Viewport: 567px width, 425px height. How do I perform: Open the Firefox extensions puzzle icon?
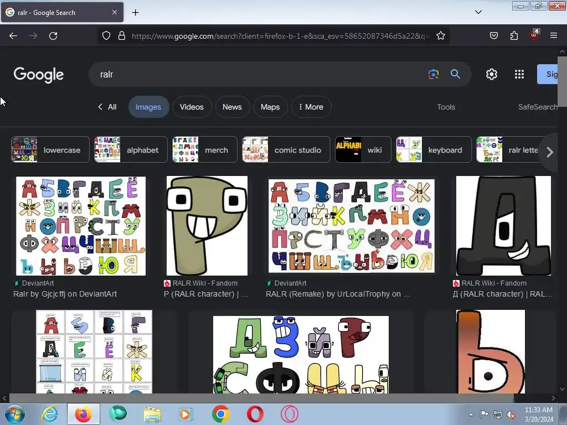tap(514, 36)
